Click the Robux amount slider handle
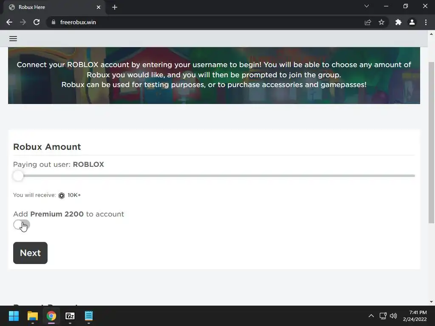 click(18, 176)
